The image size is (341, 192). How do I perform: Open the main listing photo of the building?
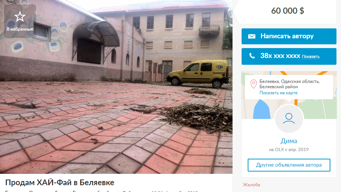point(116,87)
